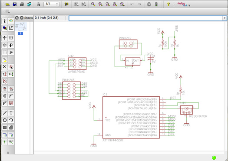
Task: Open Help with the question mark
Action: click(169, 4)
